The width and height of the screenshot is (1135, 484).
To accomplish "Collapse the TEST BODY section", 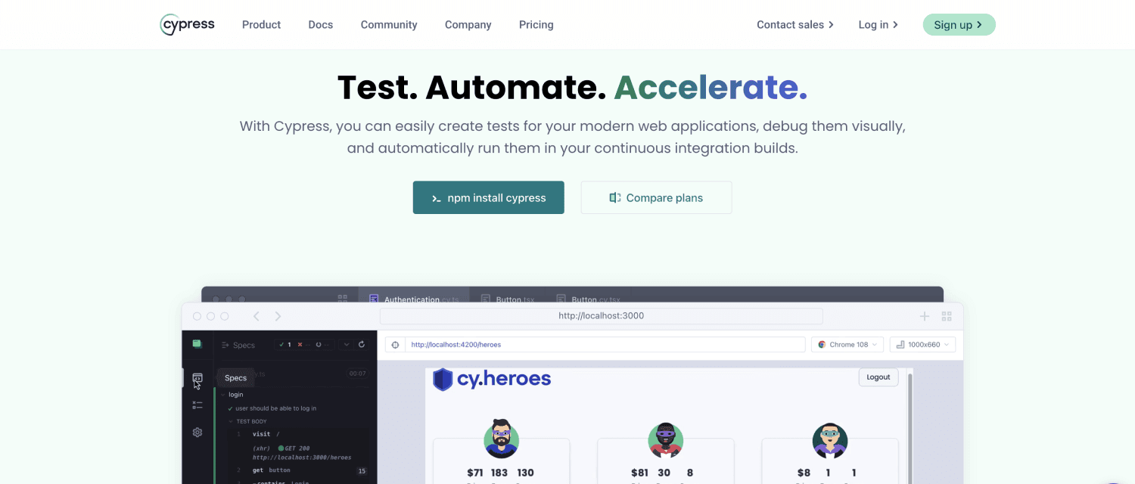I will coord(232,421).
